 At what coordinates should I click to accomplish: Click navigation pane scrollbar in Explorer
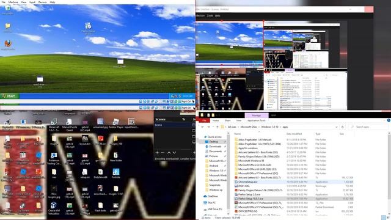(228, 172)
